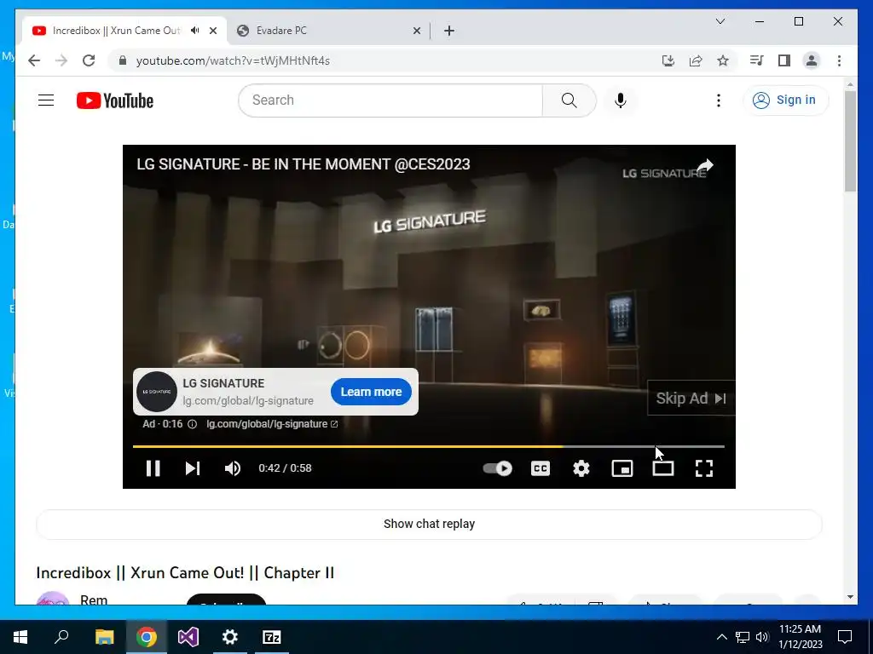Image resolution: width=873 pixels, height=654 pixels.
Task: Reload the current page
Action: pos(89,60)
